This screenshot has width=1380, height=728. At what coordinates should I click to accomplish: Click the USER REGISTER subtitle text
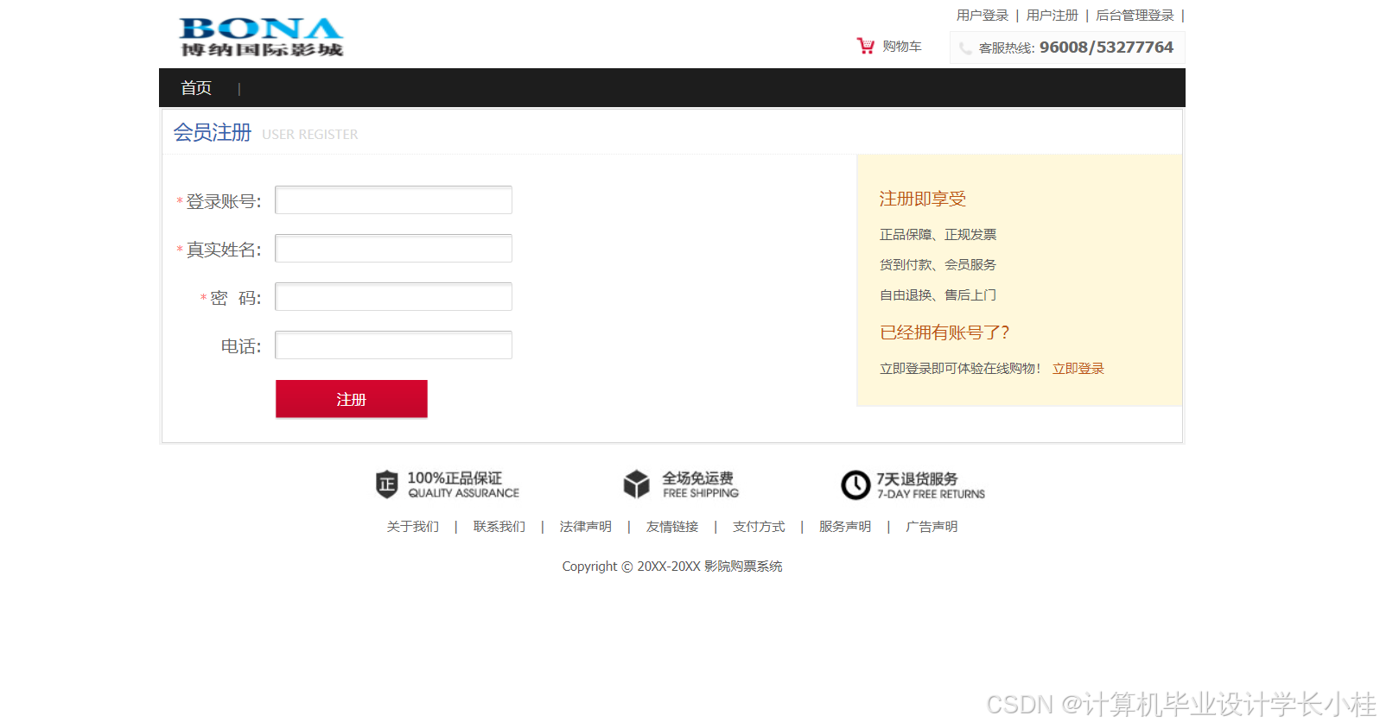(310, 135)
